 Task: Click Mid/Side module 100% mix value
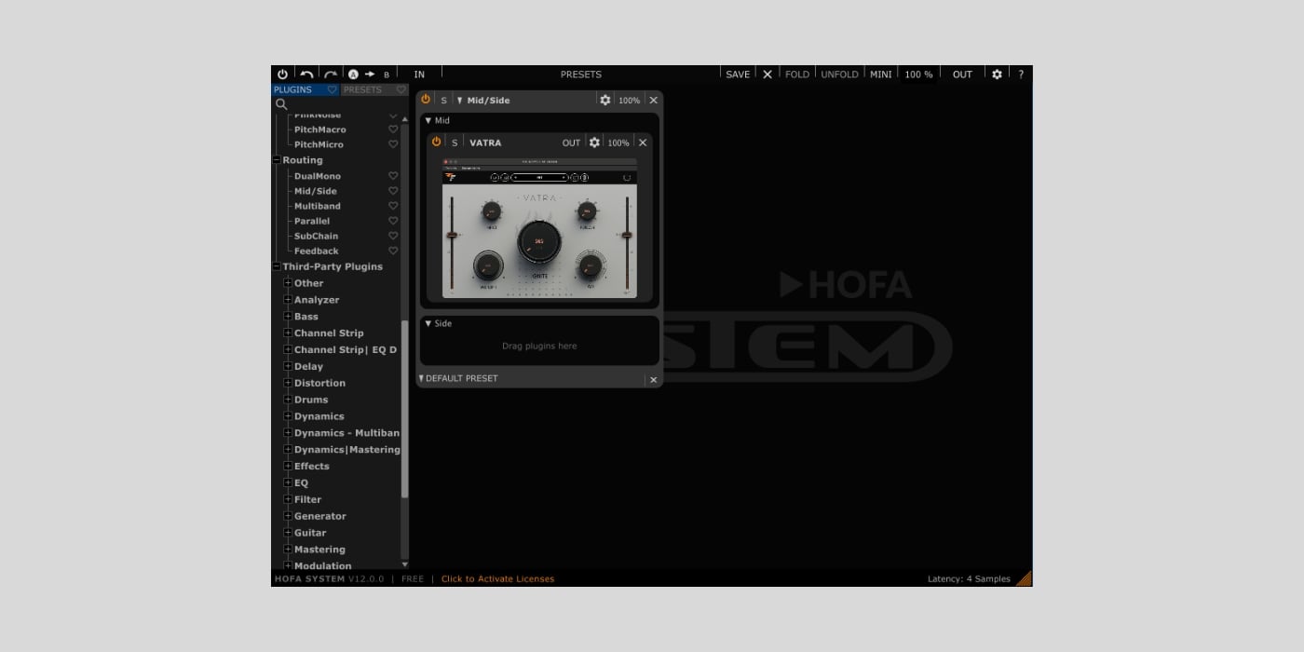630,100
